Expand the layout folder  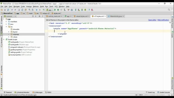(x=9, y=32)
